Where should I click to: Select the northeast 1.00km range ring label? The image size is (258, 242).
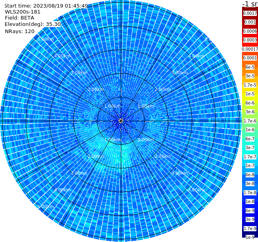click(x=146, y=106)
